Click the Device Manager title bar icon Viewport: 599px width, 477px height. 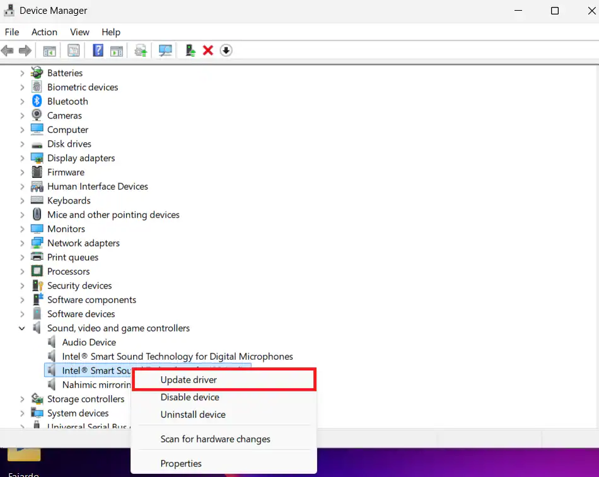pos(9,10)
